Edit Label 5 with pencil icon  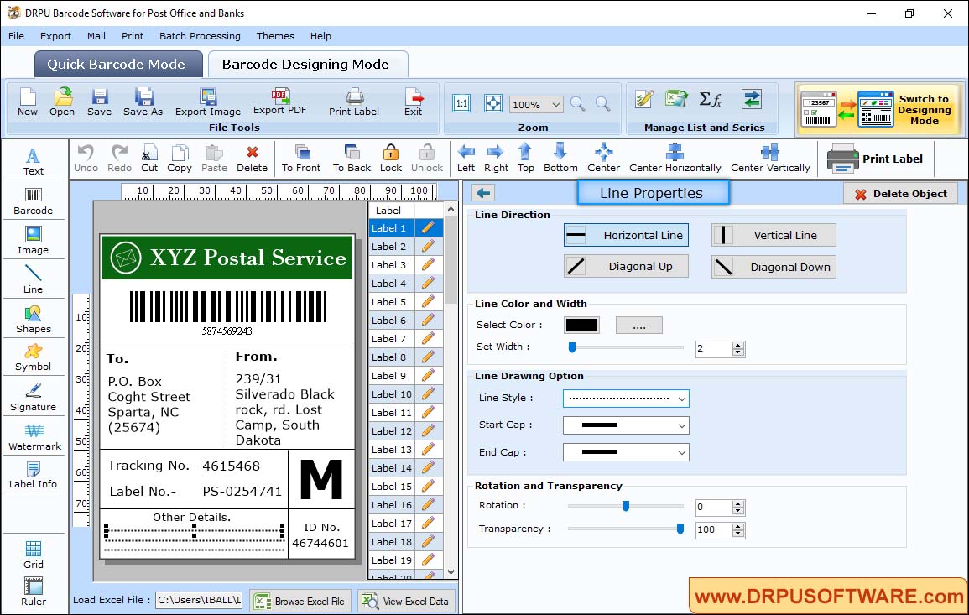point(428,302)
